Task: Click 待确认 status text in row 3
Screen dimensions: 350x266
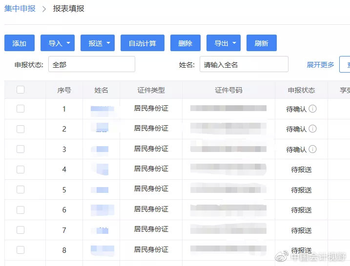Action: click(296, 150)
